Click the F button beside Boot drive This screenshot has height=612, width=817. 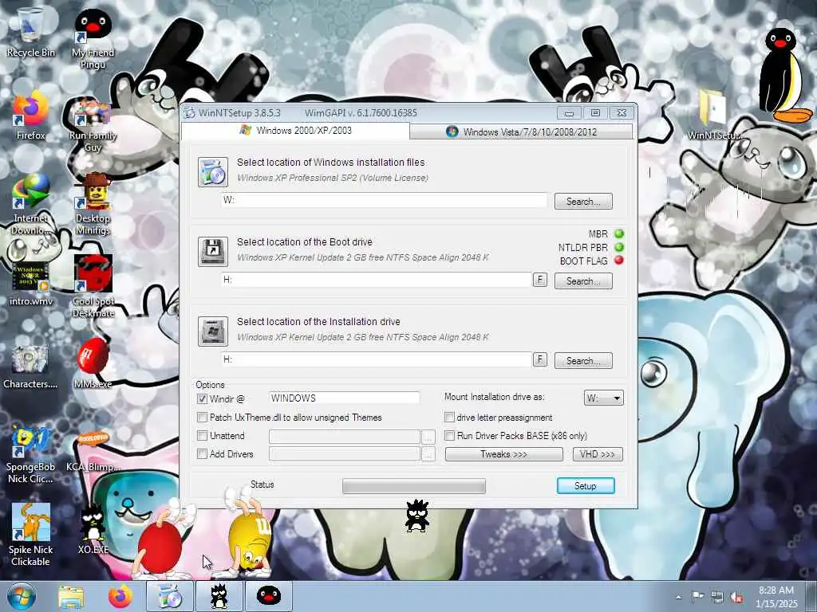[x=540, y=280]
